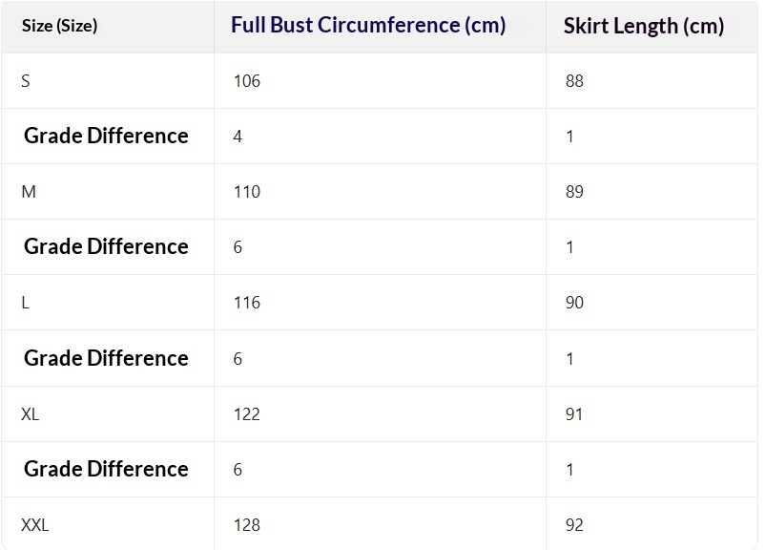Click the bust value 128 cell
765x550 pixels.
pos(246,525)
